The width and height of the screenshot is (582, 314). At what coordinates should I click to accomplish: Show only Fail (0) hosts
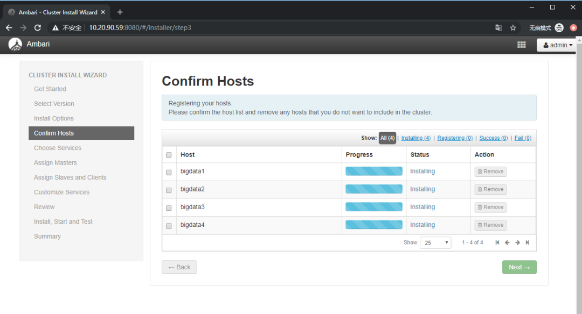523,138
